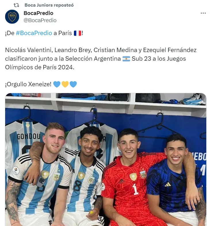This screenshot has height=226, width=210.
Task: Click the BocaPredio display name
Action: point(39,13)
